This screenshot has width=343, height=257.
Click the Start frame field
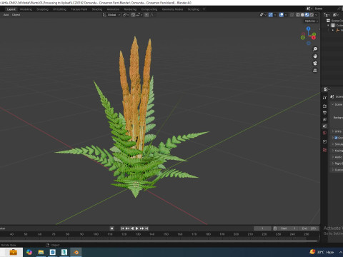(x=288, y=228)
